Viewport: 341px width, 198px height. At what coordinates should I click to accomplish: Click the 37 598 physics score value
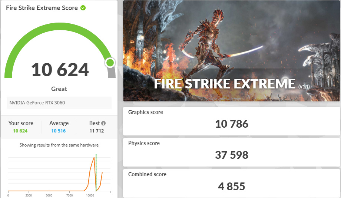232,155
